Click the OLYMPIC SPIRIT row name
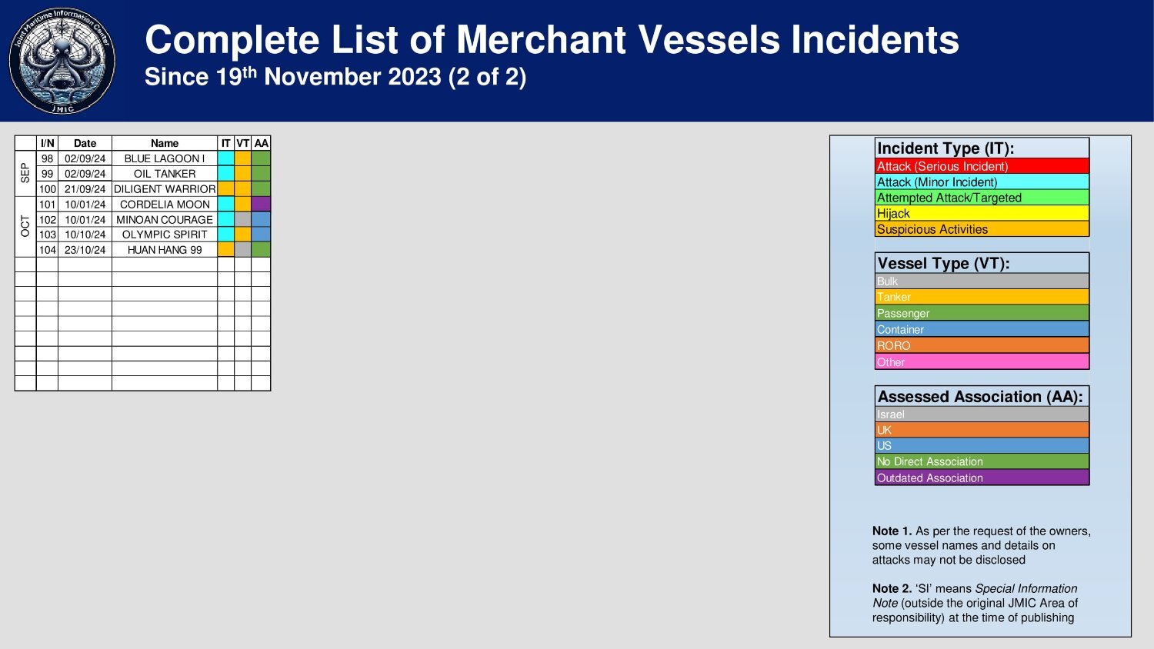Screen dimensions: 1154x649 click(165, 235)
